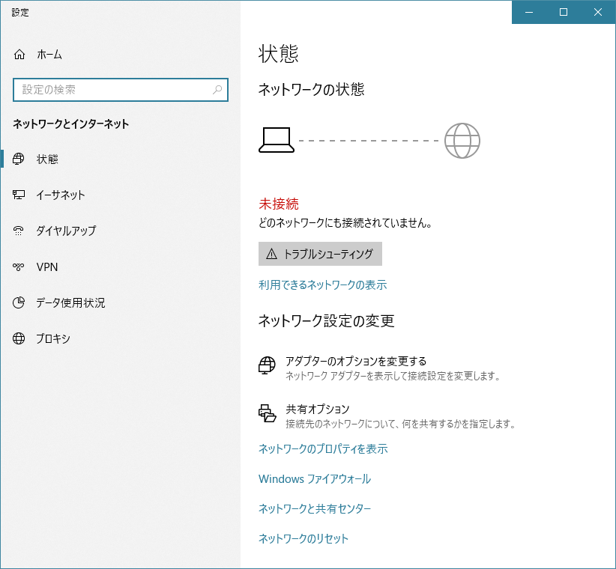616x569 pixels.
Task: Focus the 設定の検索 search field
Action: tap(120, 90)
